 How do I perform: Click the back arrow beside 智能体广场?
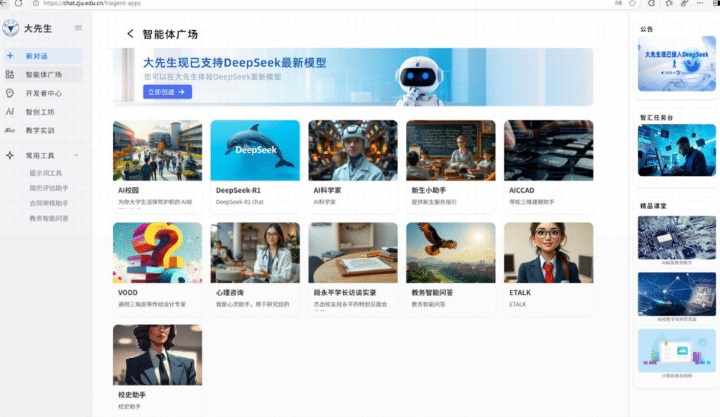pos(130,34)
